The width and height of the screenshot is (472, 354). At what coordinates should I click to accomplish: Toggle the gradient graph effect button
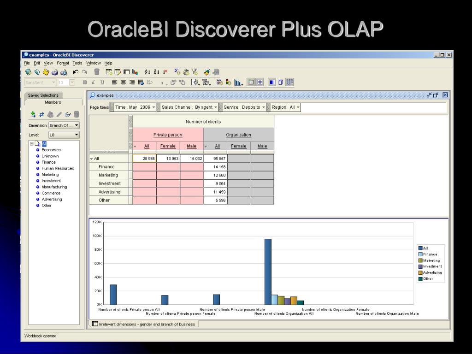pos(272,82)
